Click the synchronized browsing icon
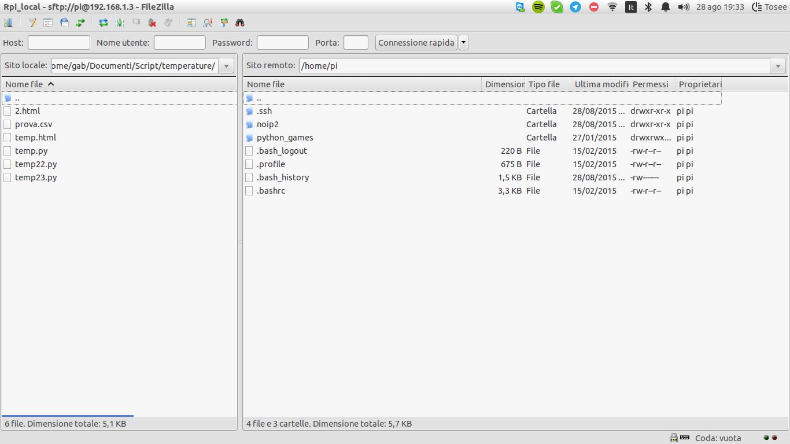The image size is (790, 444). pyautogui.click(x=224, y=23)
